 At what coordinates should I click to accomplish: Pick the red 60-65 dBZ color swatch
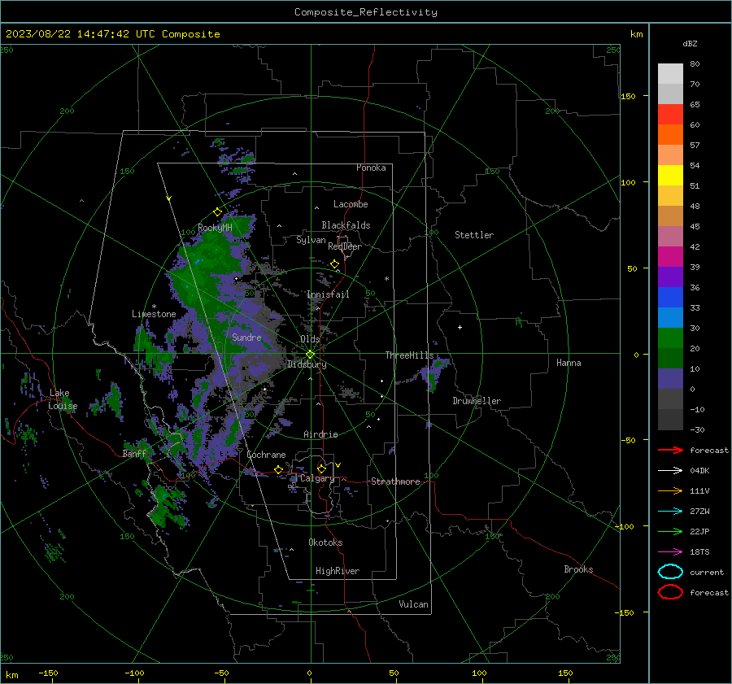(670, 115)
